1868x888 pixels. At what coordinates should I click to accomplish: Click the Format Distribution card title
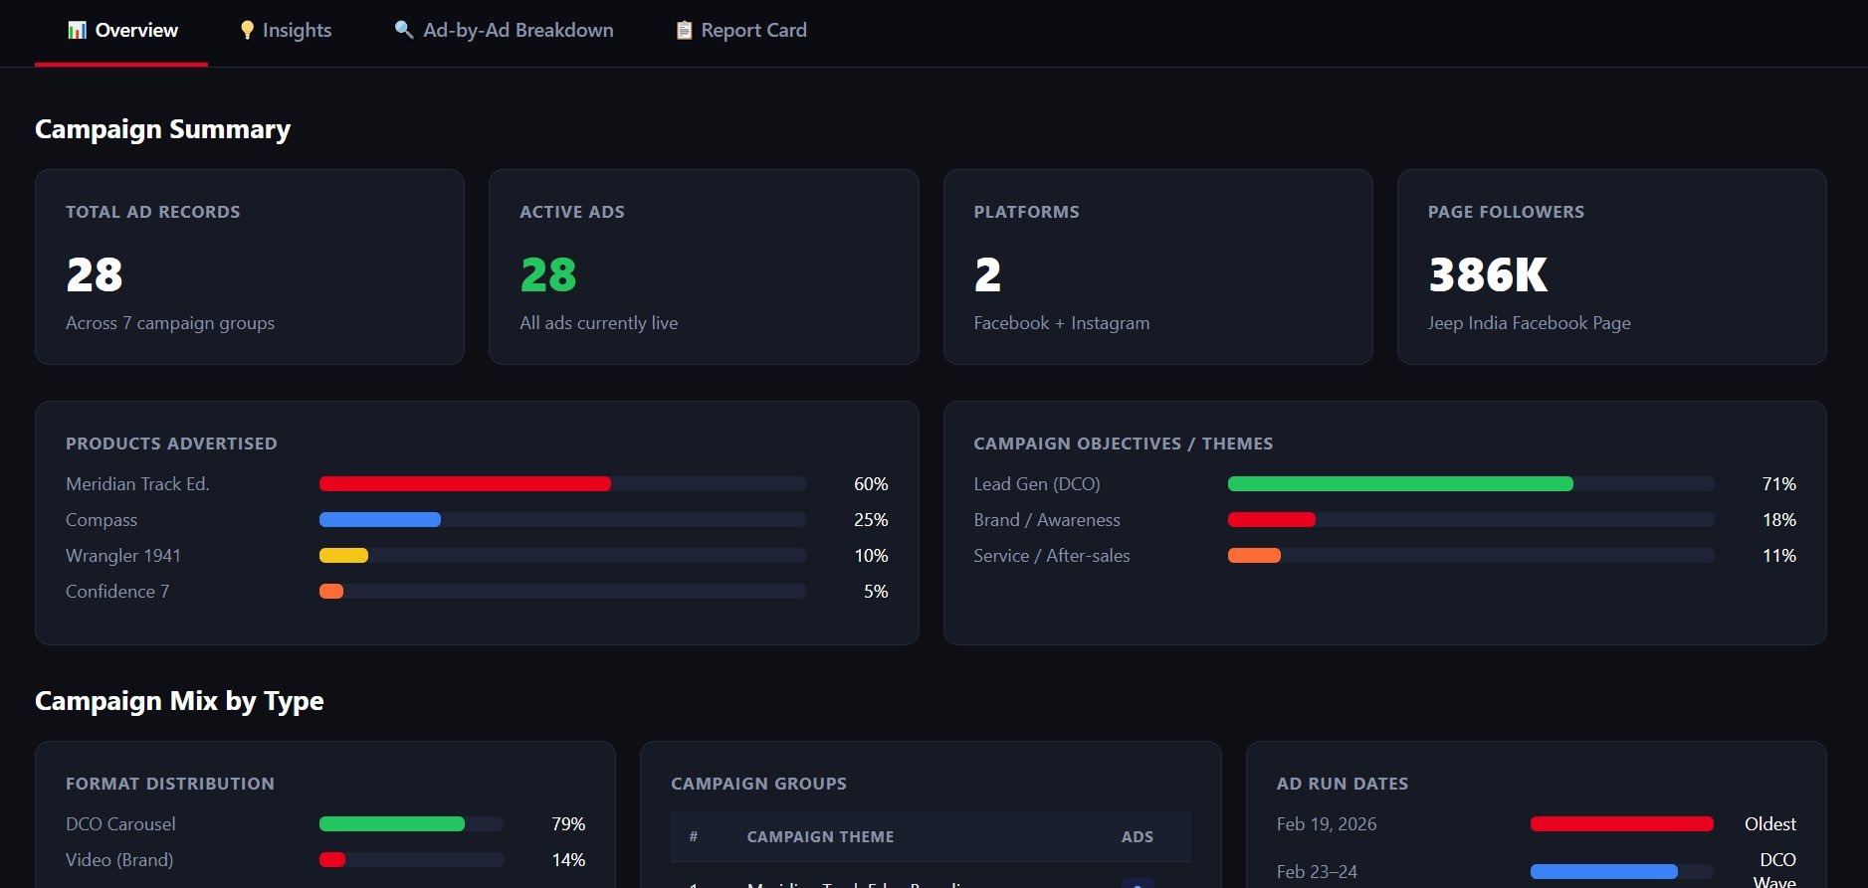170,784
